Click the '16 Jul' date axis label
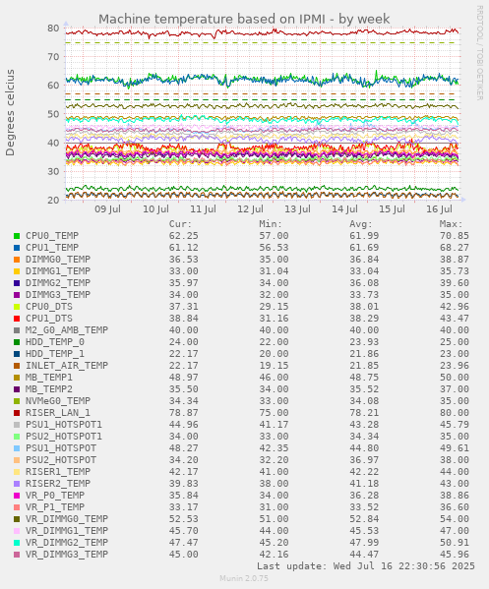 439,208
